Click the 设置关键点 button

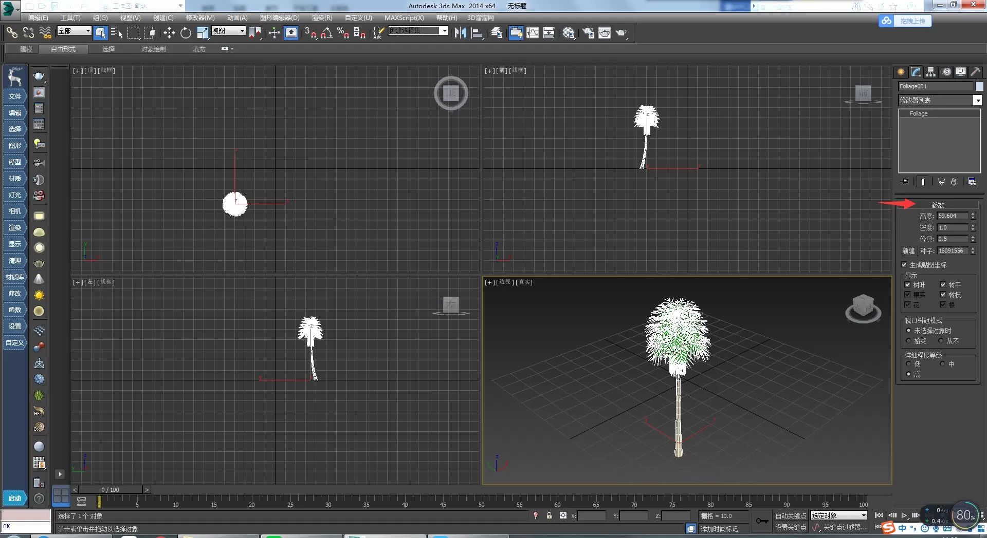[x=791, y=527]
